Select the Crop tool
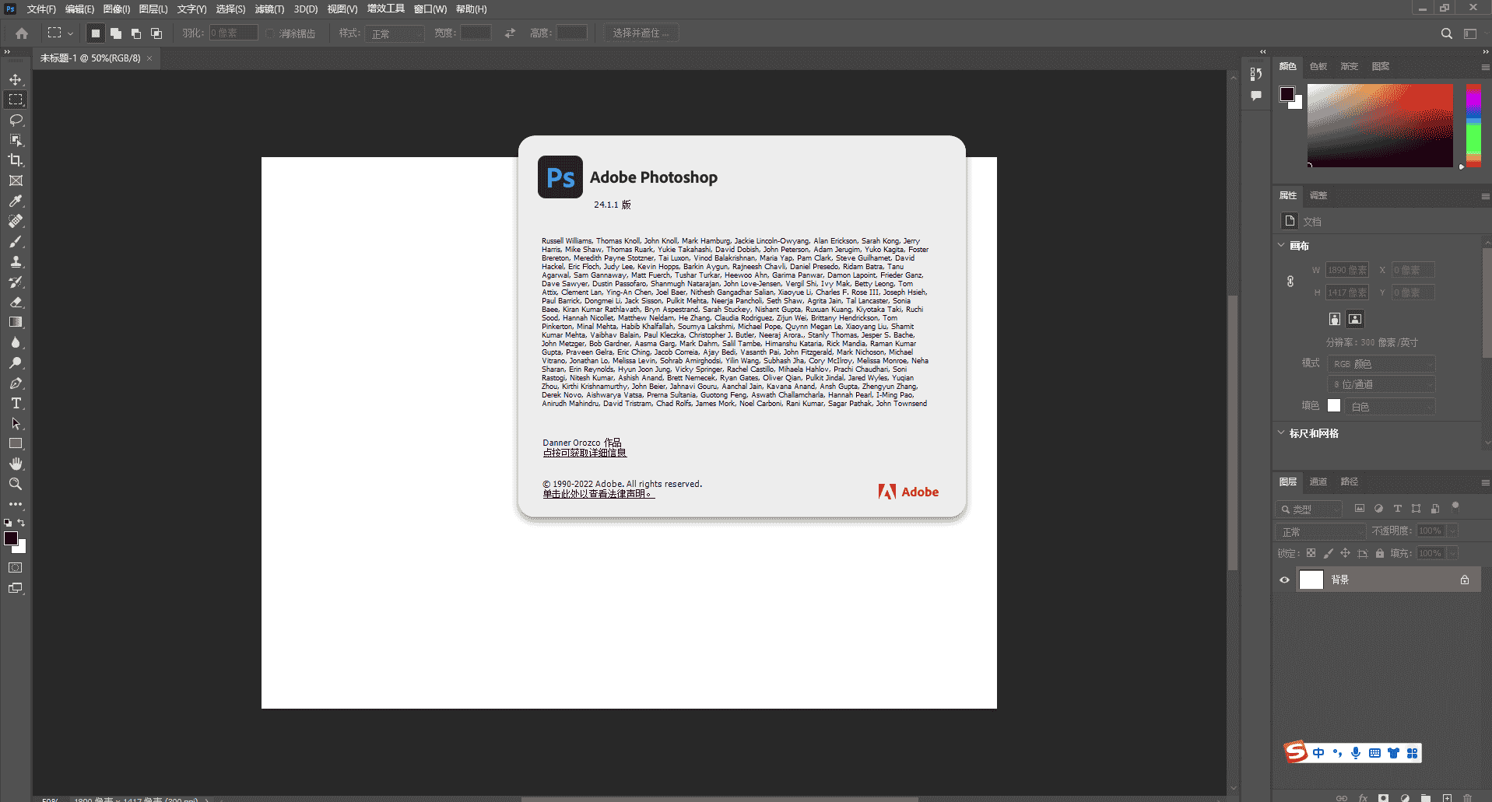 pos(16,160)
